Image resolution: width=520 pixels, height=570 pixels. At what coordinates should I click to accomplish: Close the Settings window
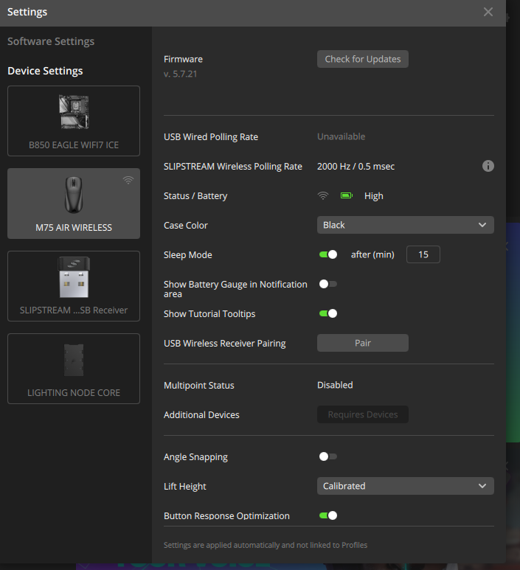point(488,12)
